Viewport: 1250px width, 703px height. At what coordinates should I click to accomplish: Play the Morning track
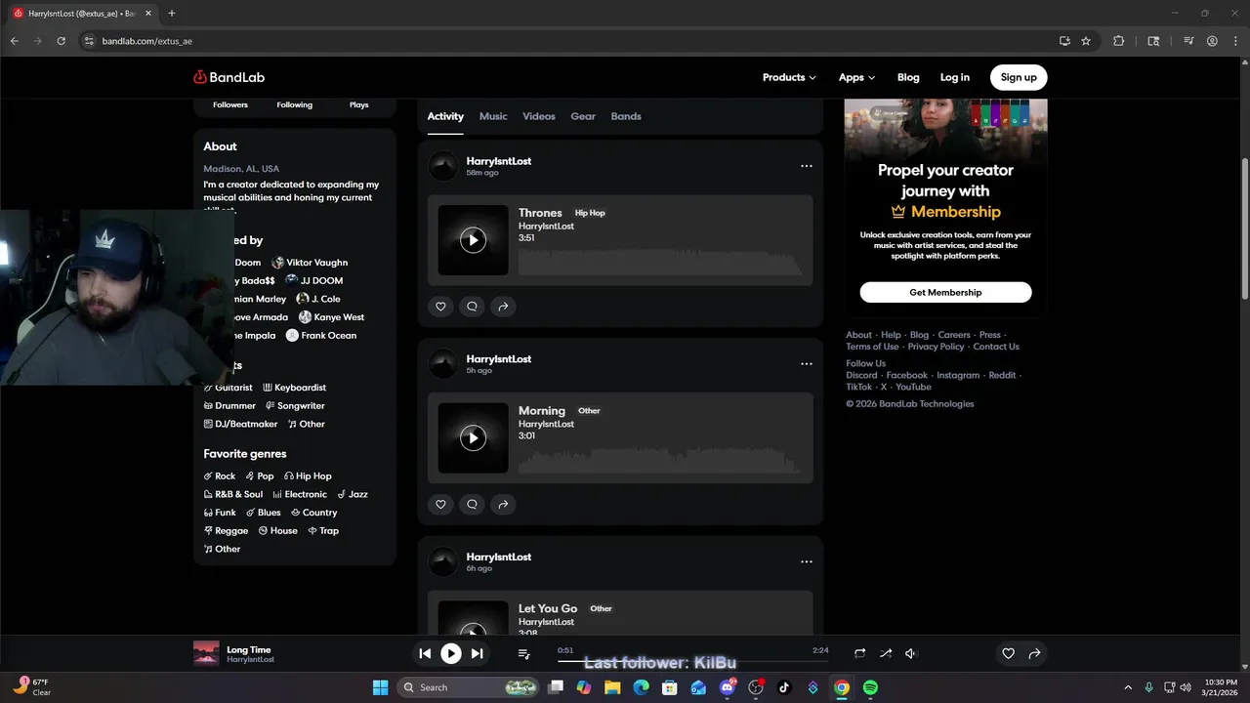point(473,437)
